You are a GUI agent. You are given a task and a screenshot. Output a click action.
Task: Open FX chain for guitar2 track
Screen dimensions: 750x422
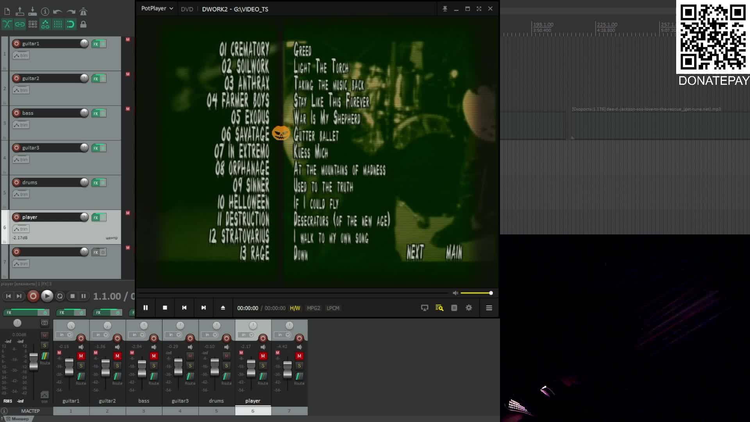coord(96,79)
